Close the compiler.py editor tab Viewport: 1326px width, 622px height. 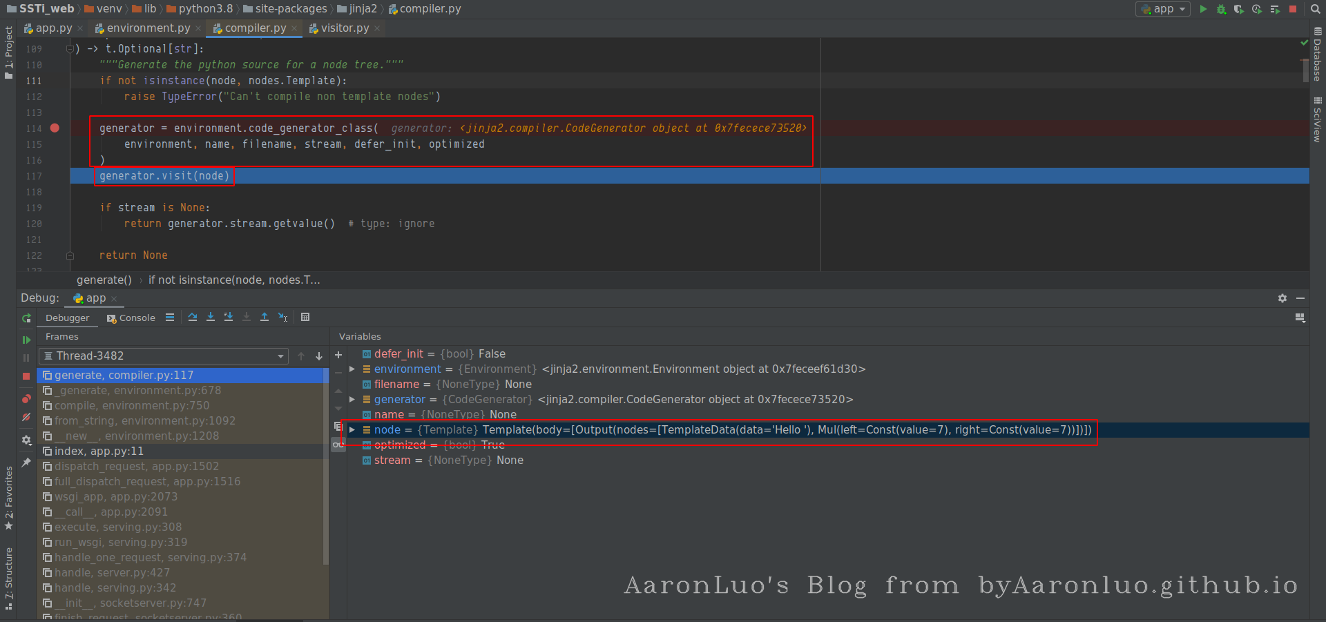coord(294,28)
